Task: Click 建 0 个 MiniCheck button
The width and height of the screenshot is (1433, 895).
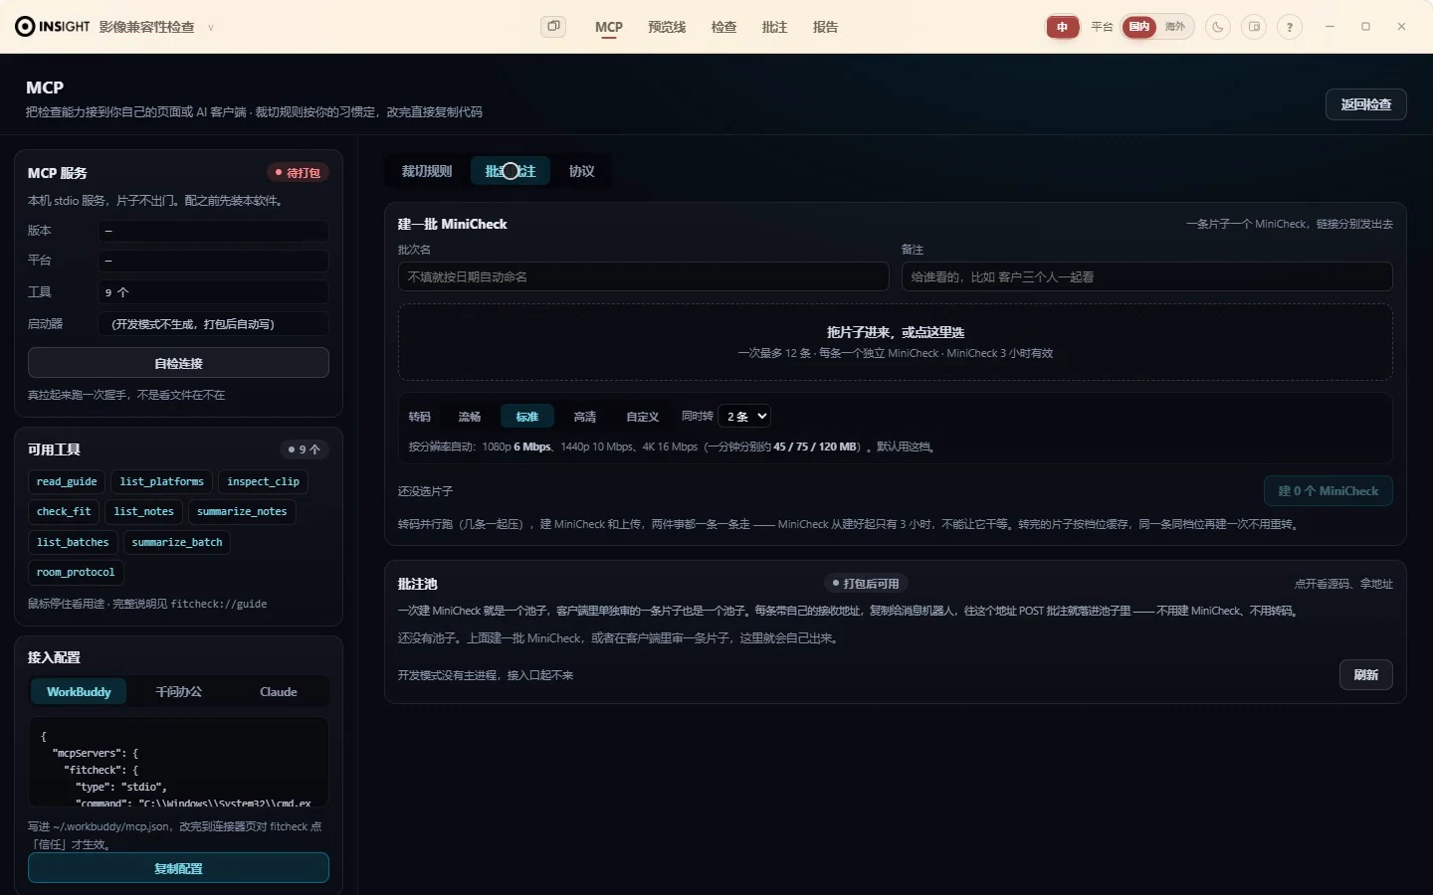Action: [x=1328, y=491]
